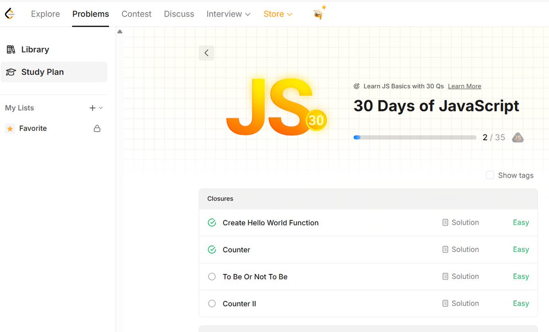Open the Discuss tab
This screenshot has width=549, height=332.
coord(179,14)
